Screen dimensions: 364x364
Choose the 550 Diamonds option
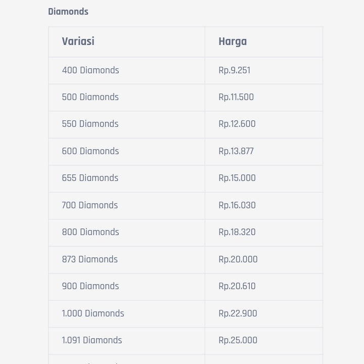click(90, 124)
